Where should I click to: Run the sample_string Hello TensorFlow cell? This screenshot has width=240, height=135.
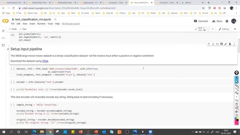[x=12, y=105]
